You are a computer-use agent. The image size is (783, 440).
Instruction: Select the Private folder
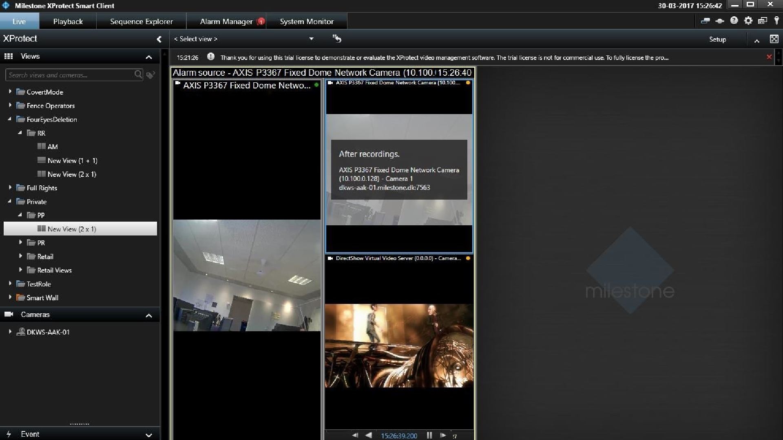(36, 202)
